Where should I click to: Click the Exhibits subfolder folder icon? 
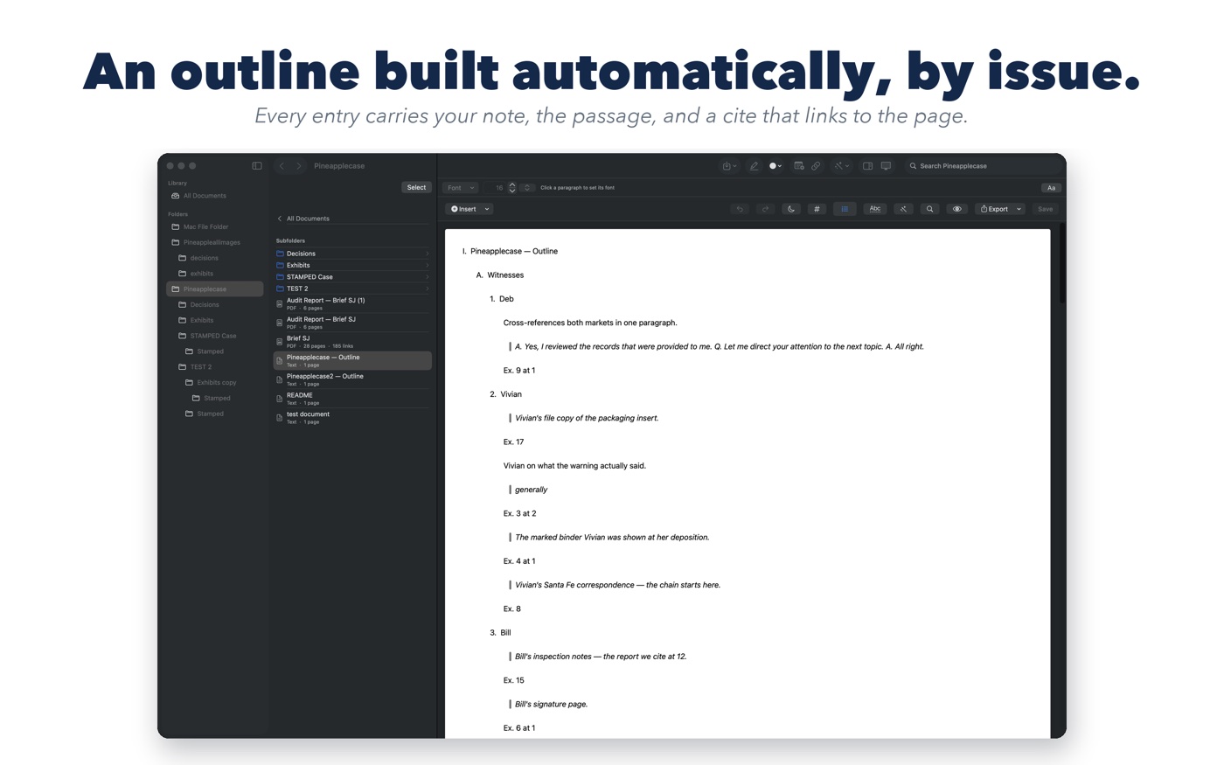[x=280, y=265]
